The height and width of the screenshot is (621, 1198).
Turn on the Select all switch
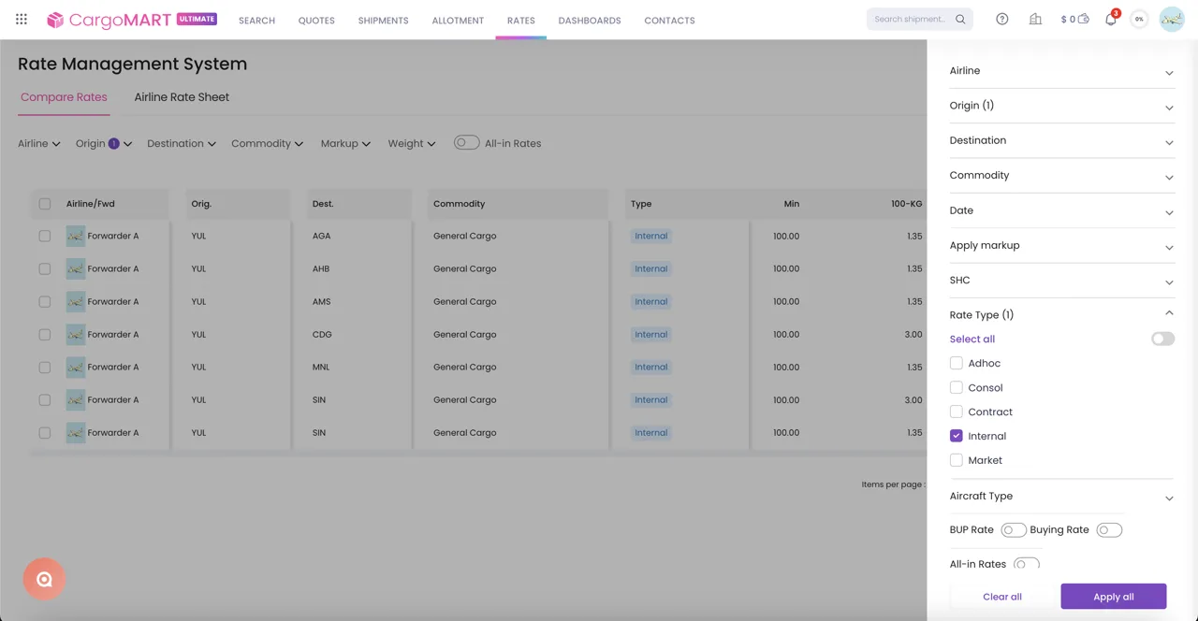1162,339
